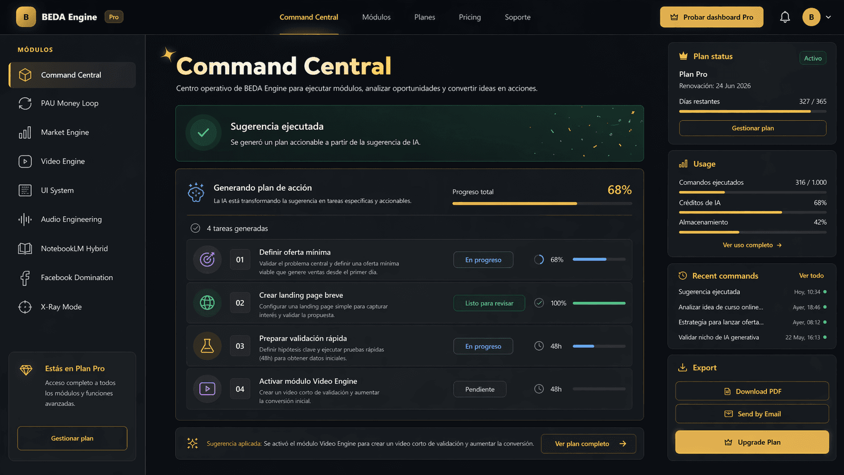Open the X-Ray Mode crosshair icon
This screenshot has height=475, width=844.
pos(25,306)
